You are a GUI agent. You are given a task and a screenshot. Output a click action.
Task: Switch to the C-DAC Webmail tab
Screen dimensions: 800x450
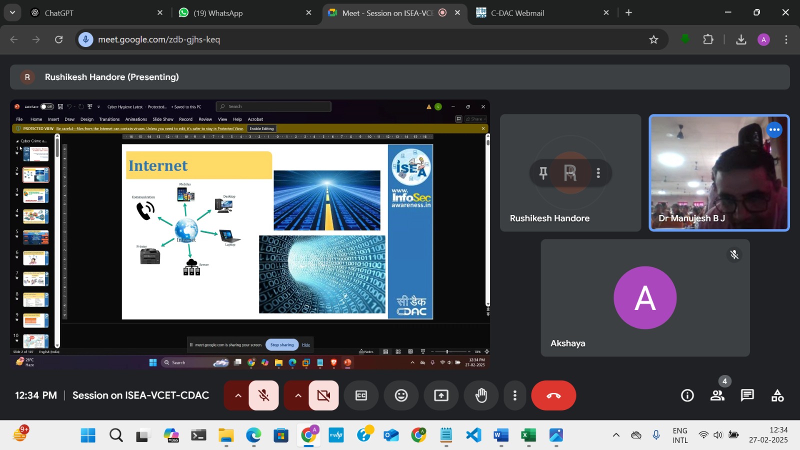point(517,13)
